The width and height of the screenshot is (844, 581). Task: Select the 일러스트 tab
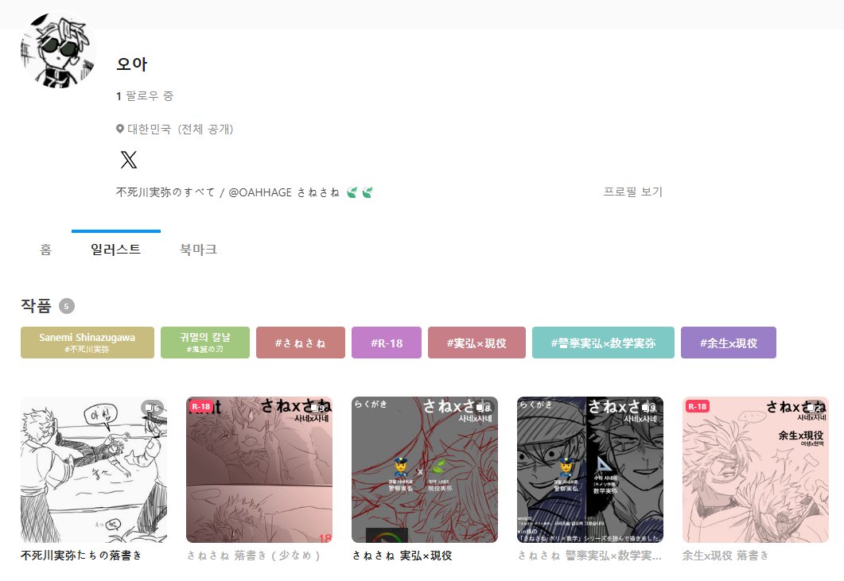pos(115,250)
